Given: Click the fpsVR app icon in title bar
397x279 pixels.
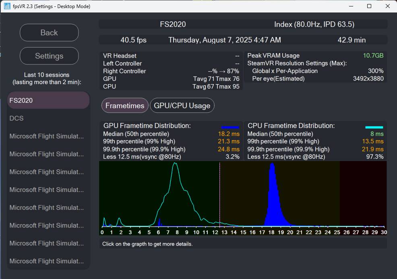Looking at the screenshot, I should 7,6.
